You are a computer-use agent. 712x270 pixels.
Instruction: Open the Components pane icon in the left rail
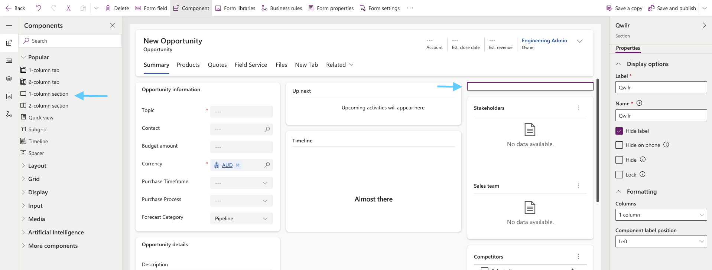click(9, 43)
